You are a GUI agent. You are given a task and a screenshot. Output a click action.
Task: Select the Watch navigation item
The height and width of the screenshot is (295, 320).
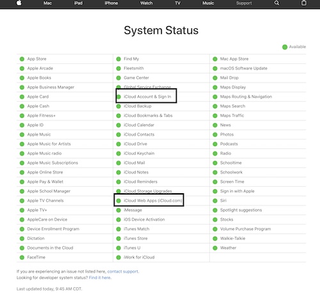(147, 3)
